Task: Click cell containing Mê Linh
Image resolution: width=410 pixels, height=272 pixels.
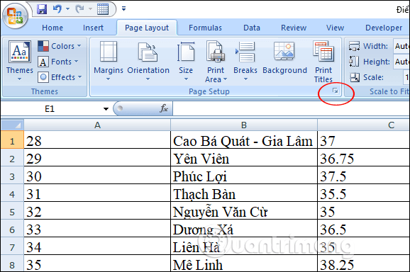Action: (x=244, y=263)
